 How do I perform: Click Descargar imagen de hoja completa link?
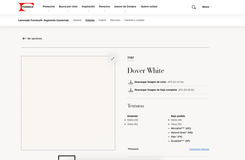(x=156, y=90)
